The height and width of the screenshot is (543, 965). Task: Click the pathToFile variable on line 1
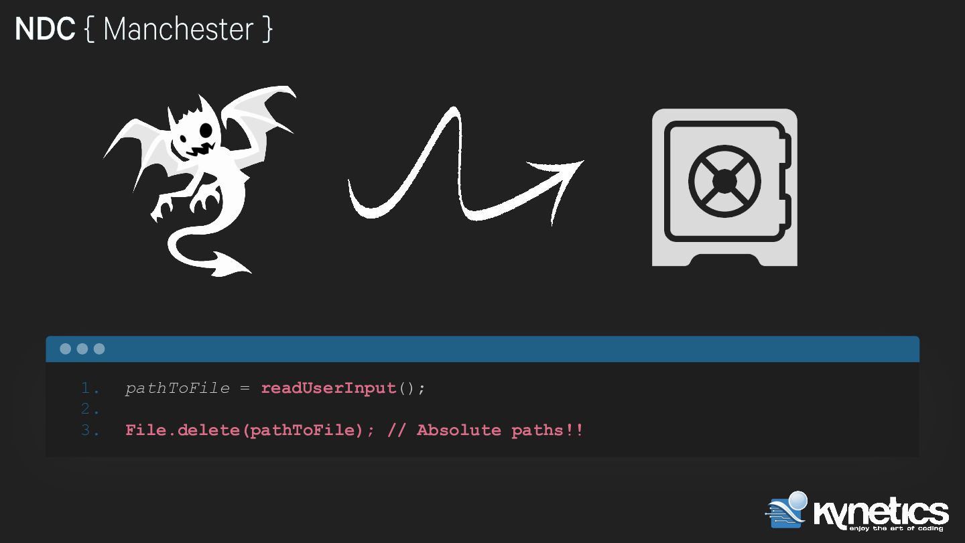click(x=177, y=388)
